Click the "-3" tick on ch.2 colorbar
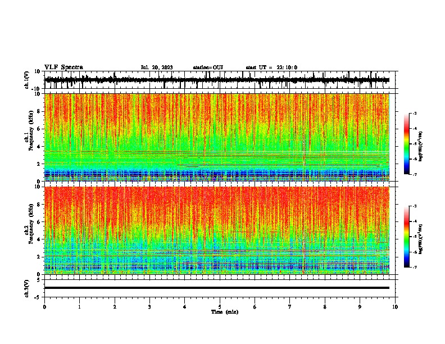Screen dimensions: 445x344 [414, 206]
